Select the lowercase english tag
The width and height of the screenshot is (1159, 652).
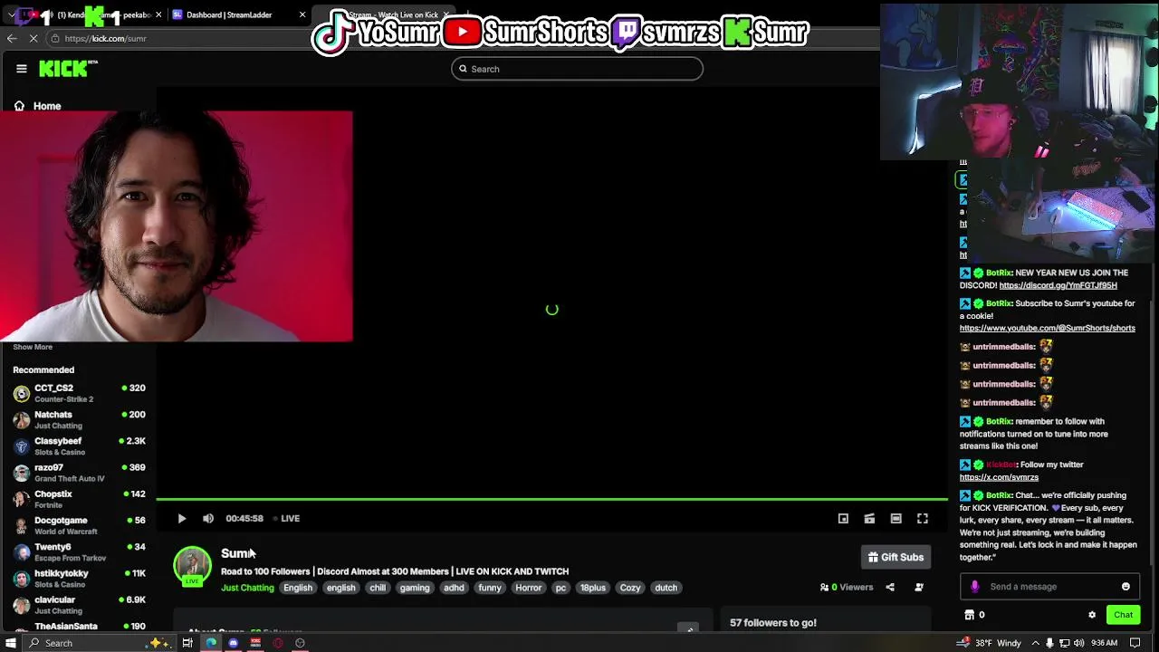341,588
